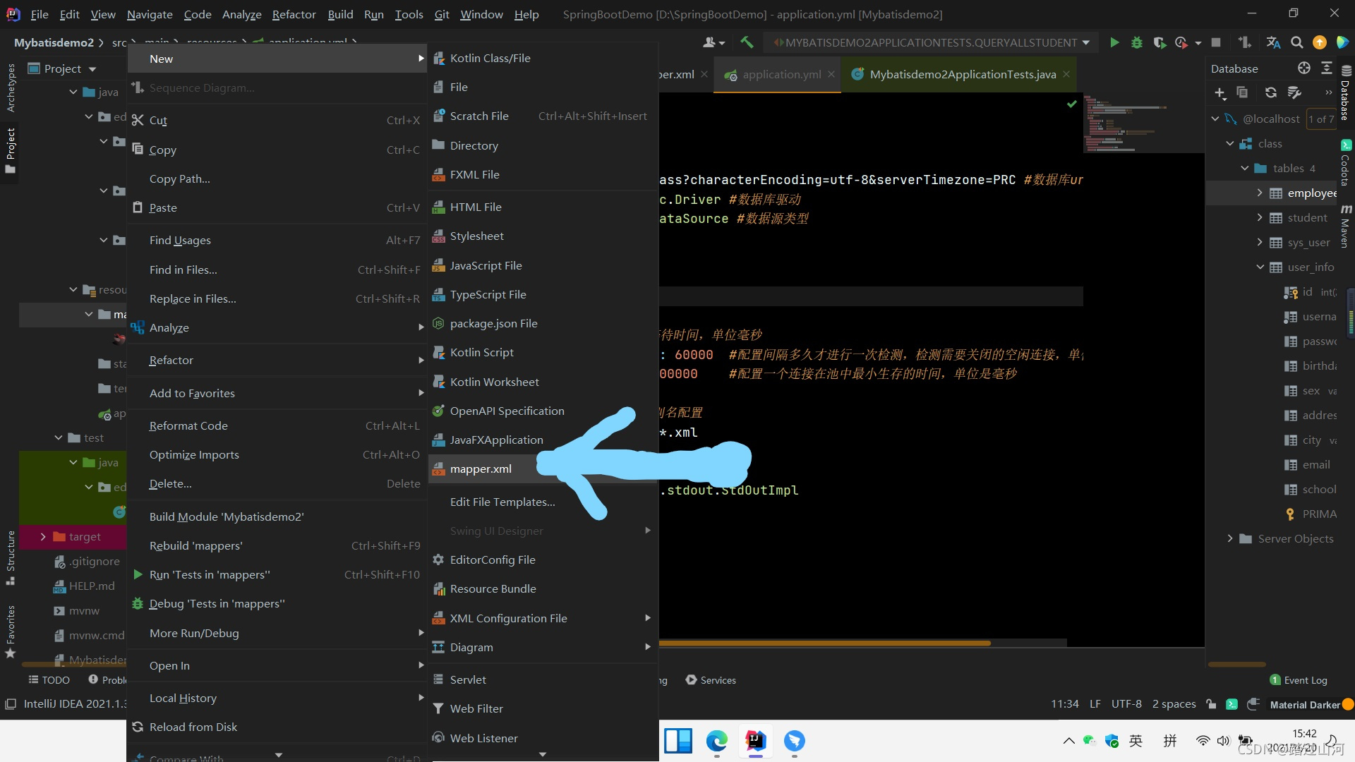Click the horizontal editor scrollbar

click(x=824, y=643)
